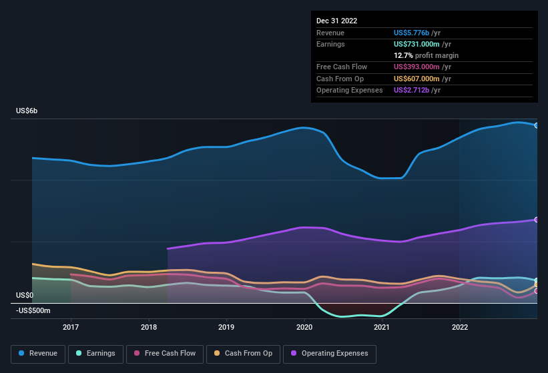Screen dimensions: 548x373
Task: Click the 12.7% profit margin text
Action: (426, 55)
